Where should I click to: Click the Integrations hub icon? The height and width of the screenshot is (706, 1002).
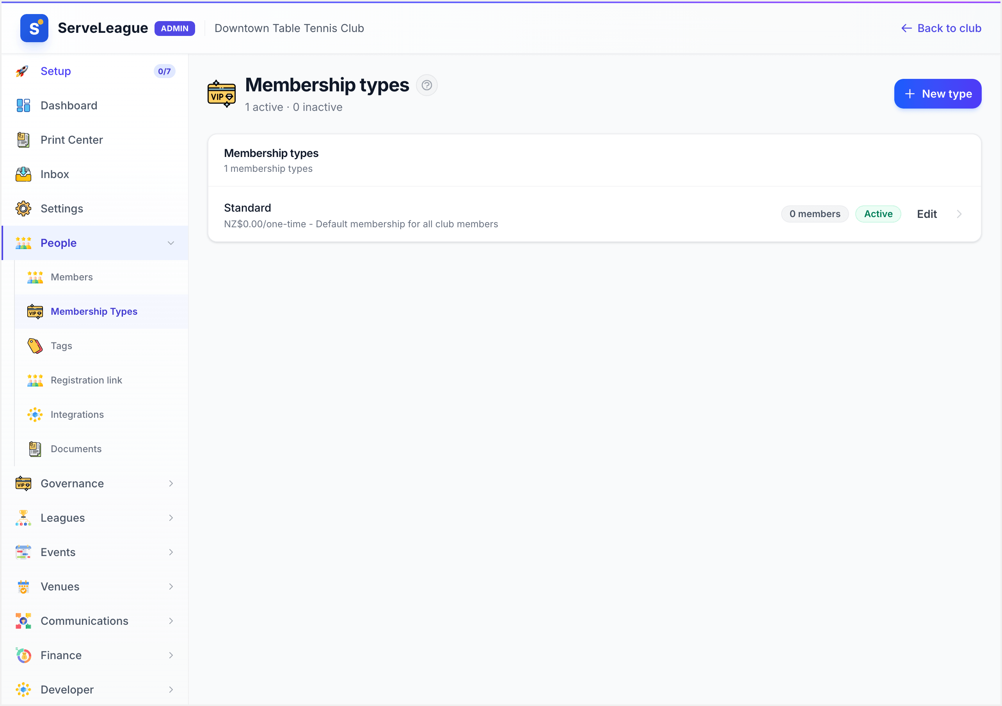(35, 414)
